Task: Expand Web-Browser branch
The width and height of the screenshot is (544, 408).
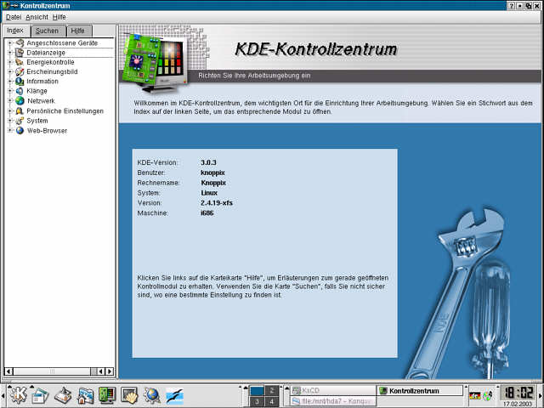Action: [10, 130]
